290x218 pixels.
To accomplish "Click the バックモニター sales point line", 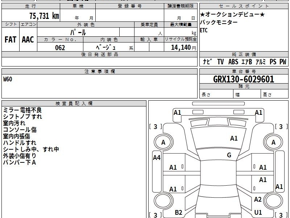I will [x=219, y=22].
